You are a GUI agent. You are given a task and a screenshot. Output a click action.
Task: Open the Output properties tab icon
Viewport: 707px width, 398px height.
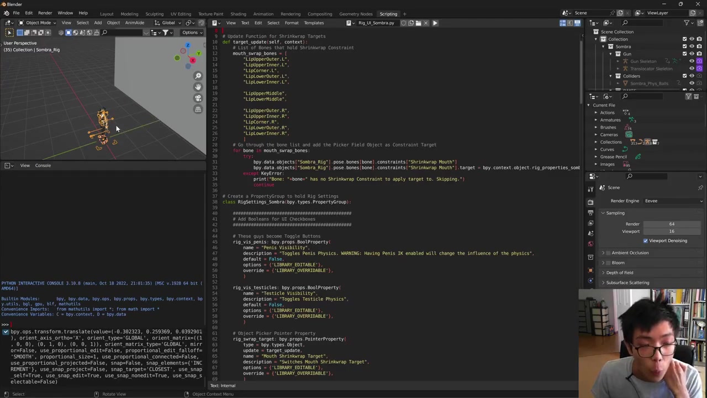[590, 212]
